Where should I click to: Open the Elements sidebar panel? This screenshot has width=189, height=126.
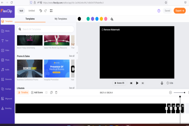point(7,79)
